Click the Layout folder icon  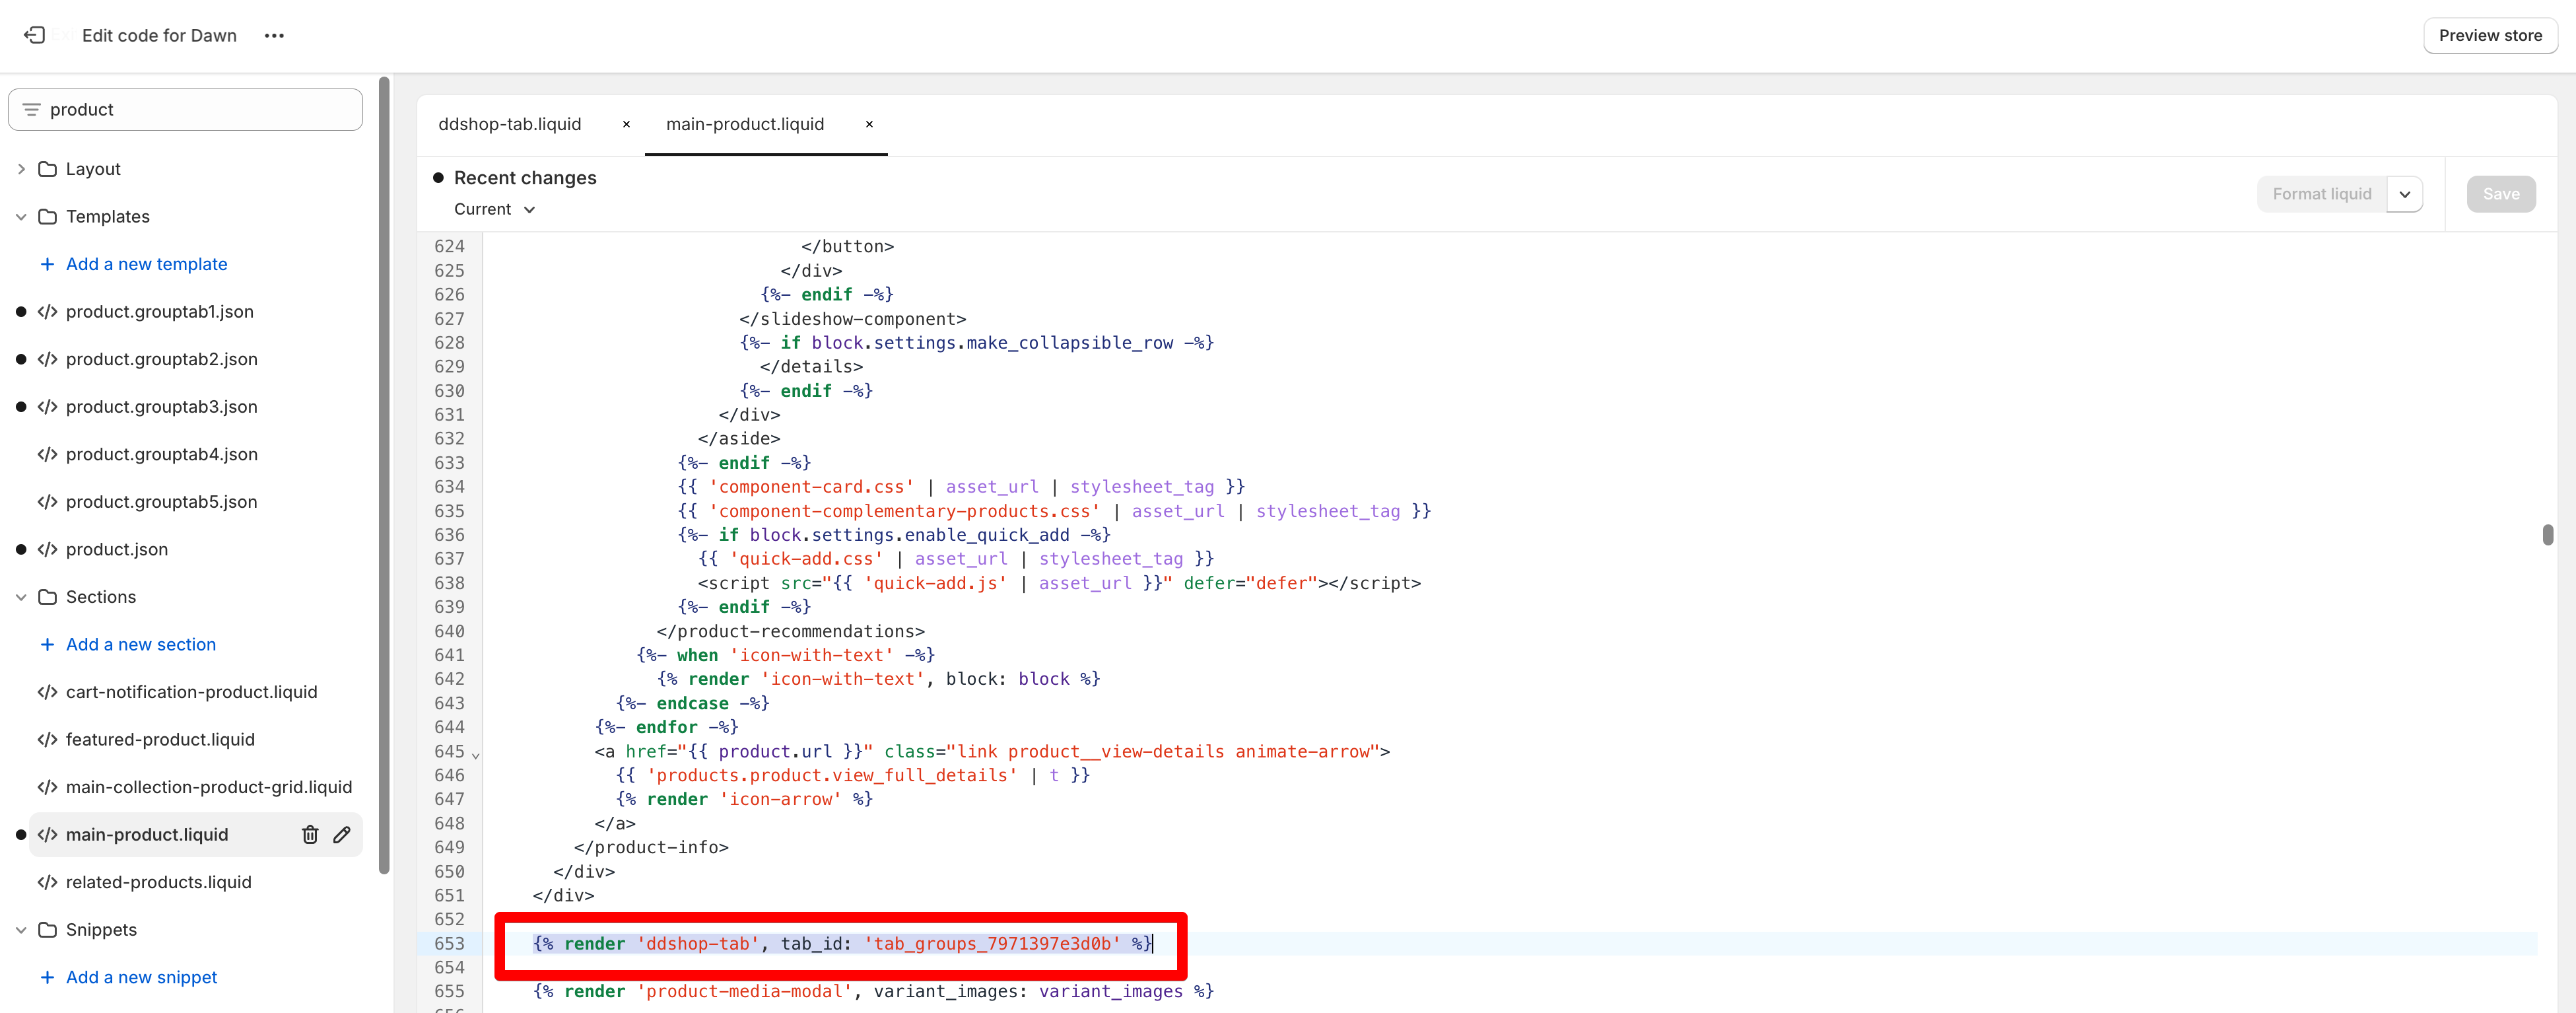47,169
